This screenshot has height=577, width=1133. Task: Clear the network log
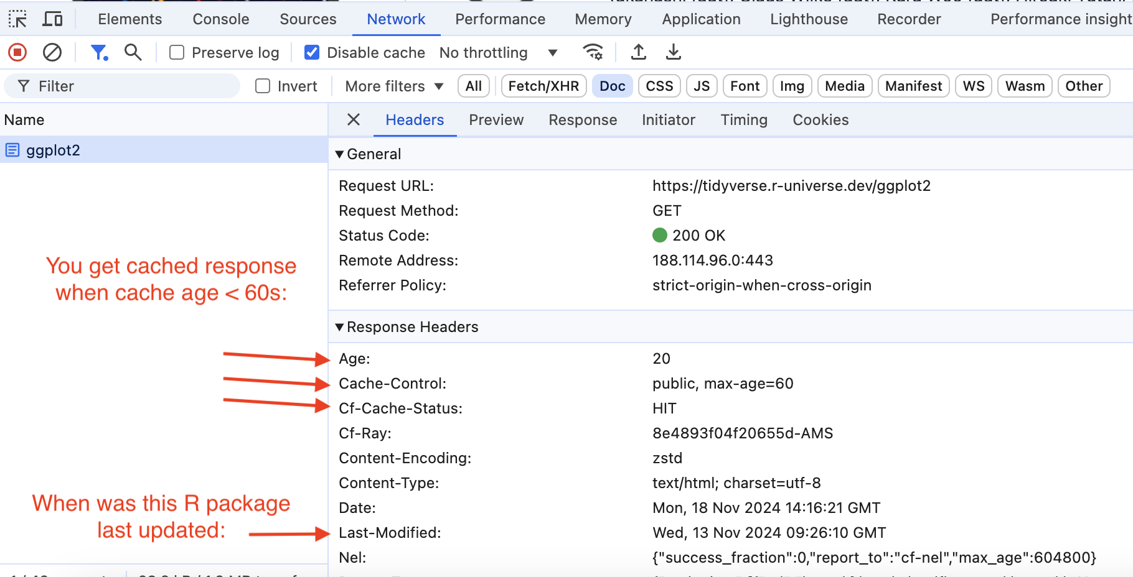52,53
